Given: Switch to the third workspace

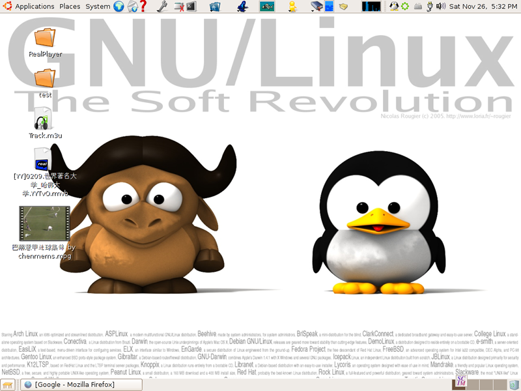Looking at the screenshot, I should pos(486,384).
